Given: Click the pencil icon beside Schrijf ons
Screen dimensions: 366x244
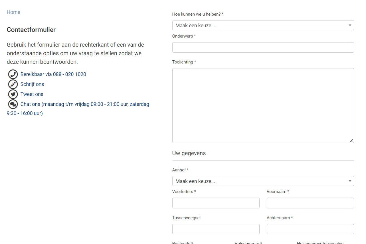Looking at the screenshot, I should click(x=13, y=84).
